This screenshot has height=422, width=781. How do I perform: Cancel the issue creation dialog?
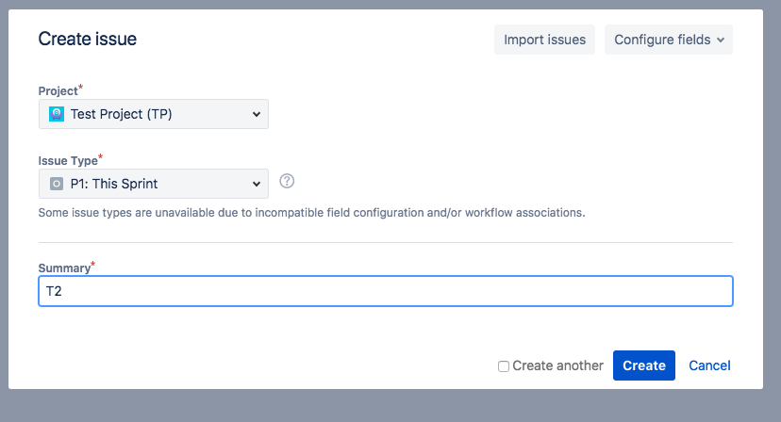tap(709, 365)
